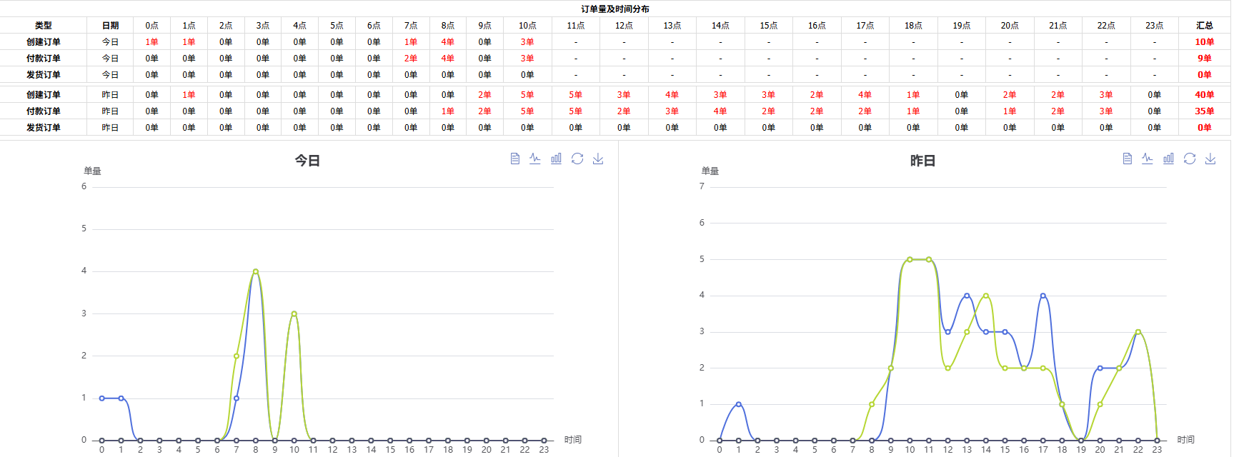
Task: Switch 今日 chart to line type
Action: [x=535, y=159]
